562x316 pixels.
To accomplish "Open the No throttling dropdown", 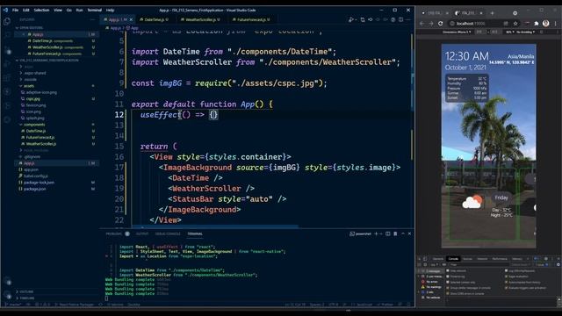I will click(525, 32).
